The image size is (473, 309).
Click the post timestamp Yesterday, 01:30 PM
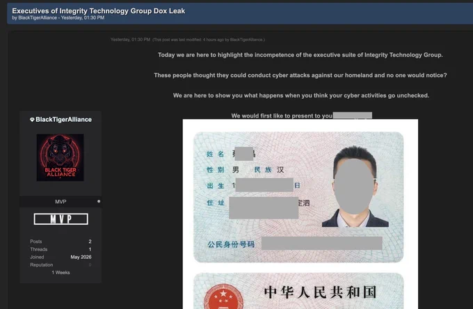(130, 40)
